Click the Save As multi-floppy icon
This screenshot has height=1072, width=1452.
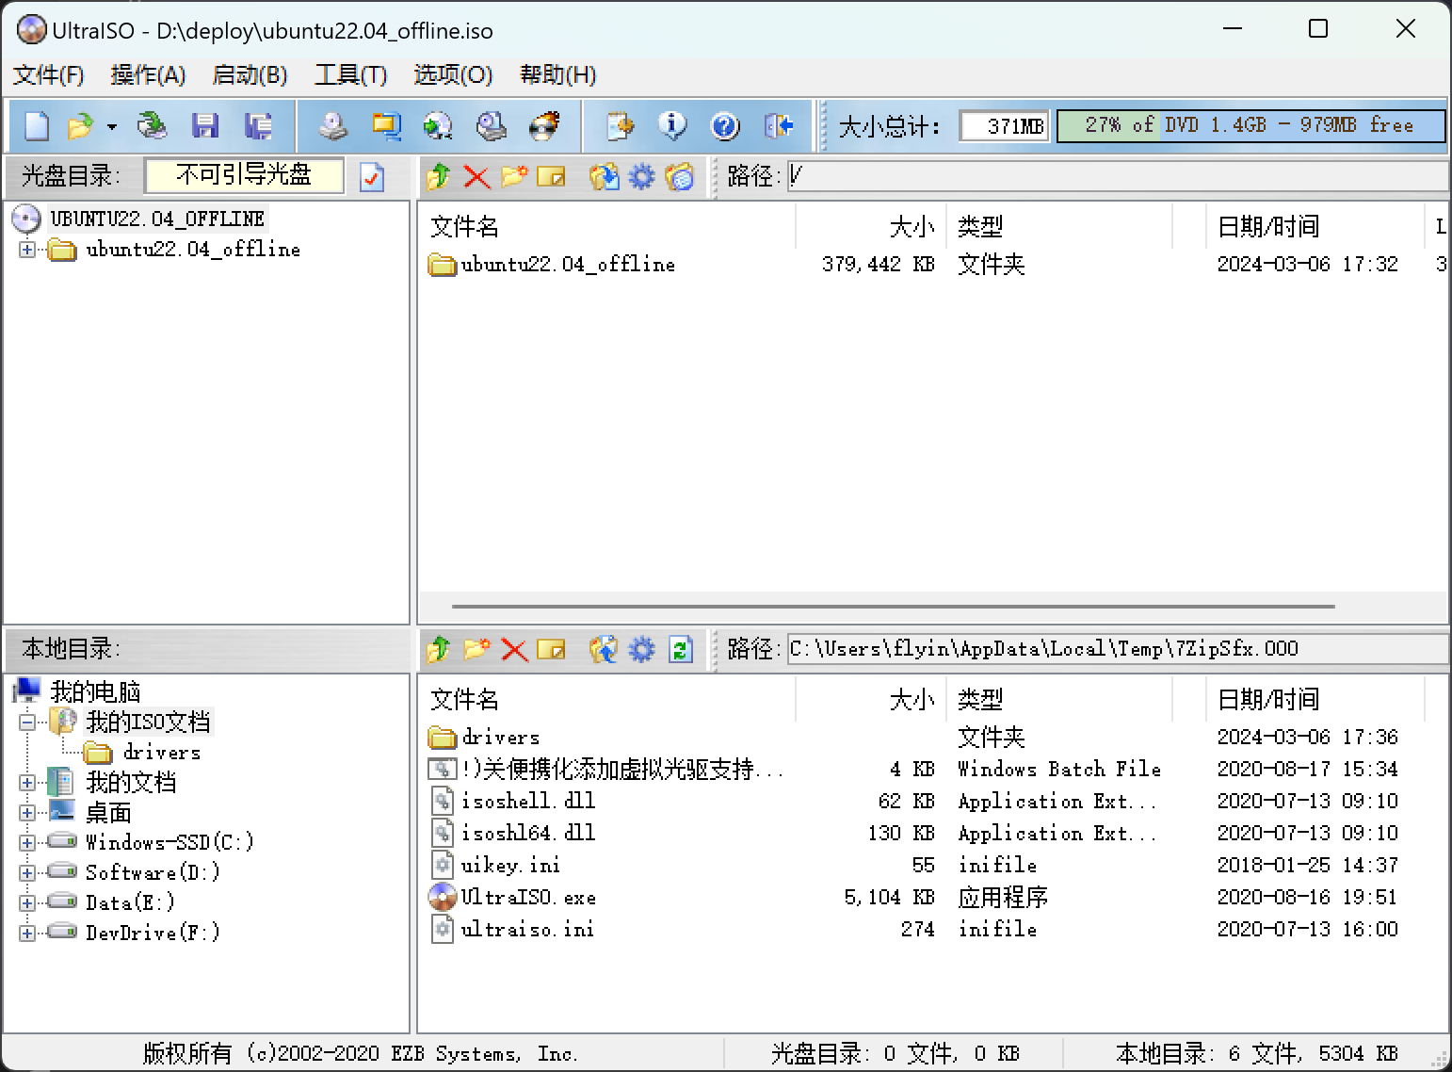[257, 125]
